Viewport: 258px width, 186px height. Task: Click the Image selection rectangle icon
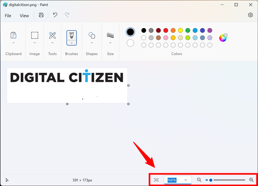coord(35,35)
